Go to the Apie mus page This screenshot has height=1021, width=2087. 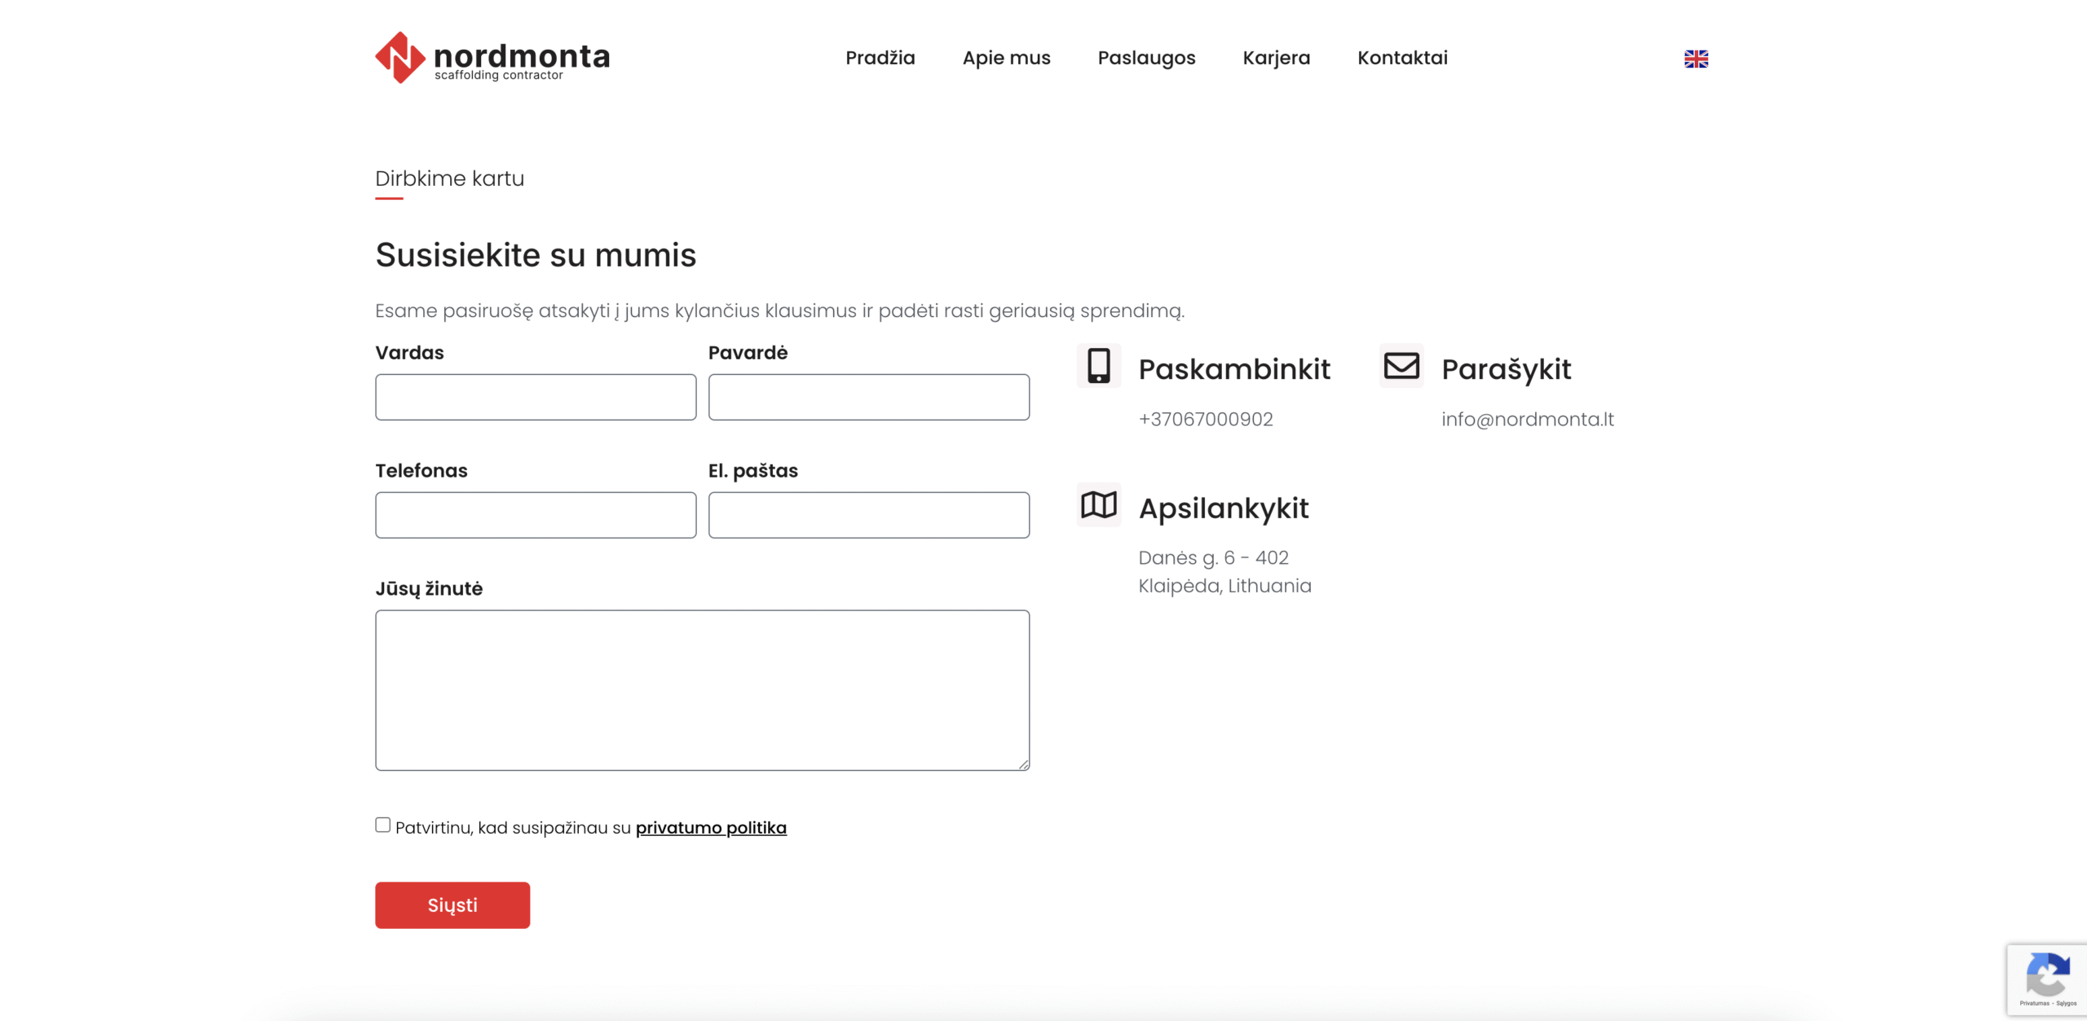tap(1006, 58)
